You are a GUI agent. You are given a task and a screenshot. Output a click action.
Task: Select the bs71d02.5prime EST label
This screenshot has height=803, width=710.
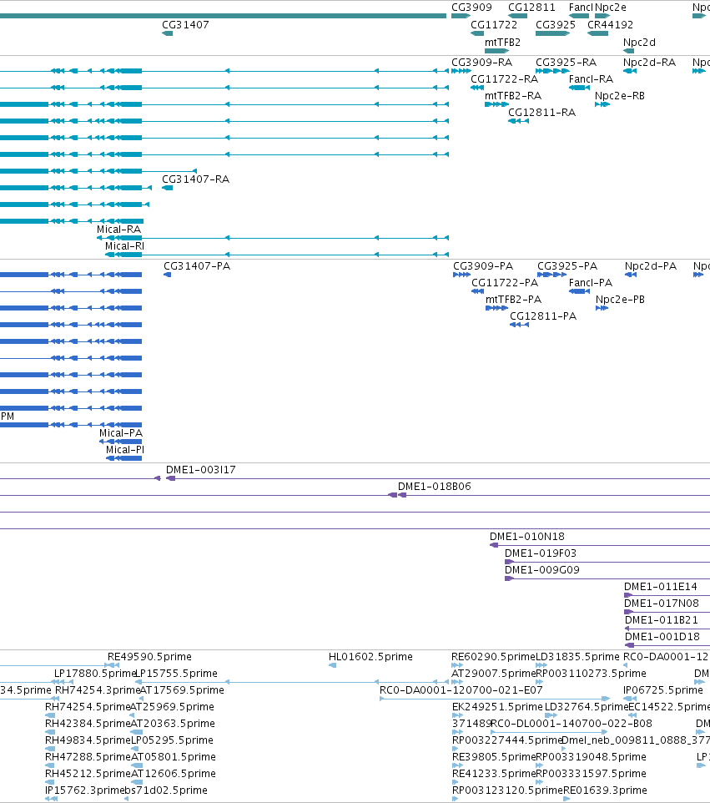click(166, 790)
